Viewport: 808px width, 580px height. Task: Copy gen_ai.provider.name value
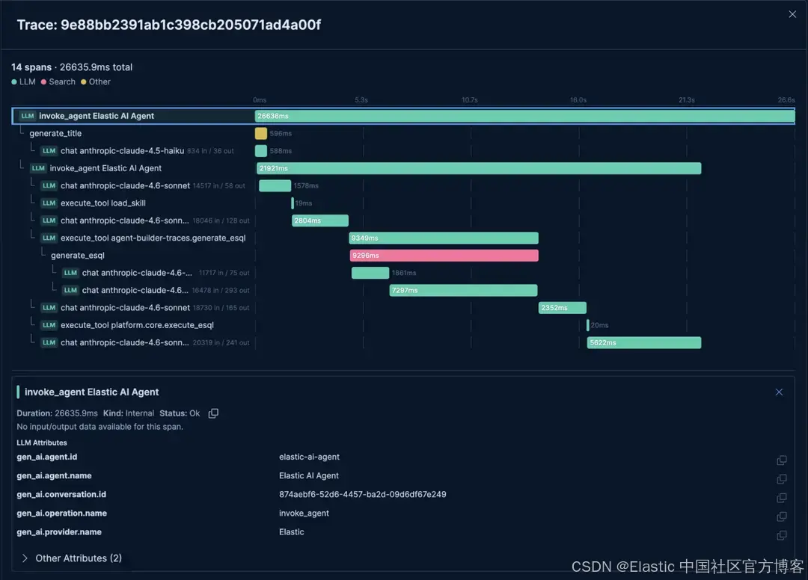point(781,535)
